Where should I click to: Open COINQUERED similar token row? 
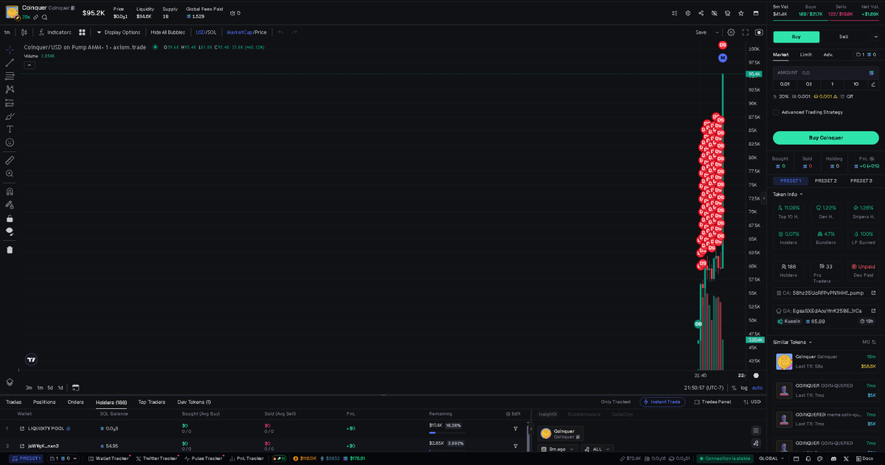[825, 419]
